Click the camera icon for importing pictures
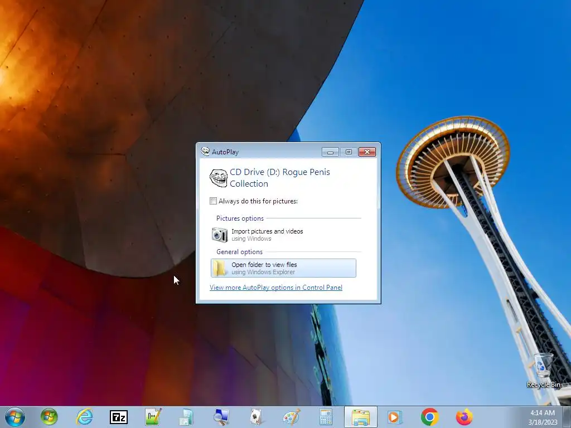 [220, 235]
